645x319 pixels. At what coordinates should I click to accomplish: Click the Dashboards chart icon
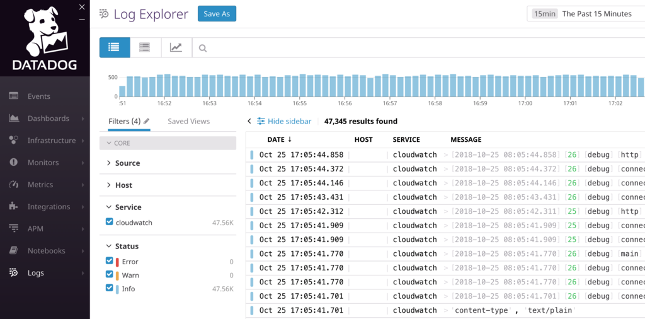click(14, 118)
